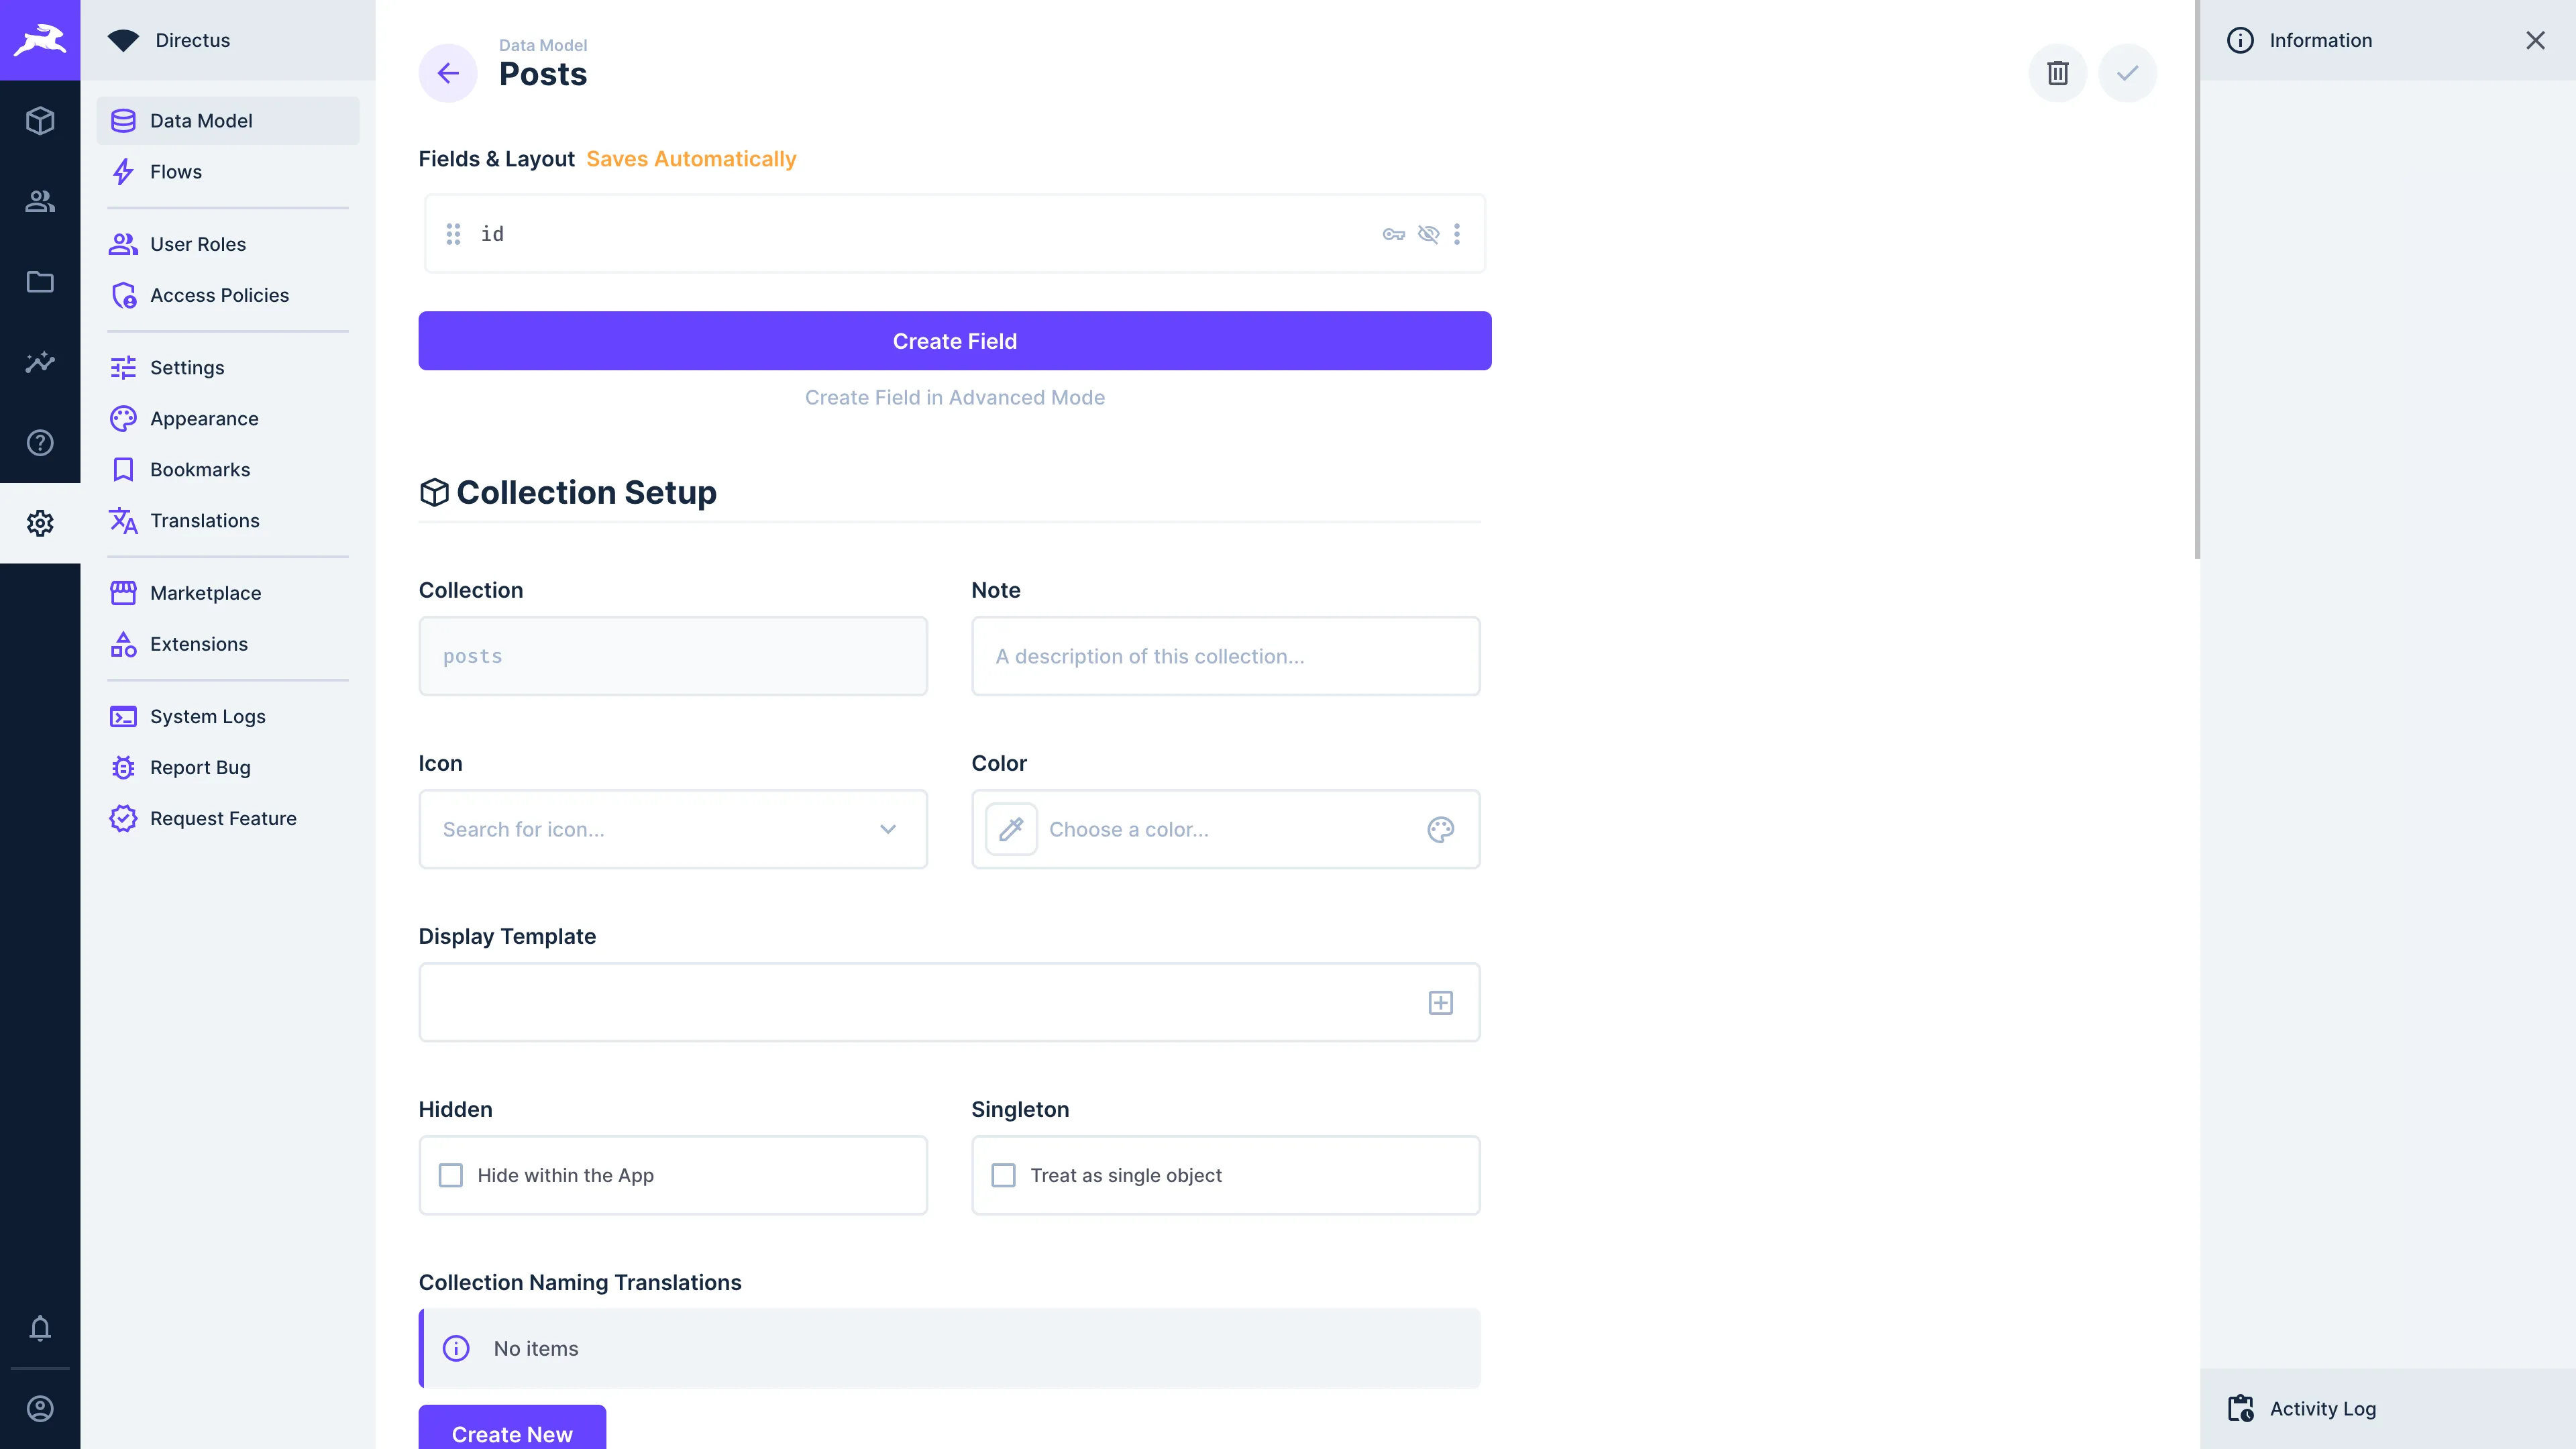Open the System Logs page
The height and width of the screenshot is (1449, 2576).
(x=207, y=716)
